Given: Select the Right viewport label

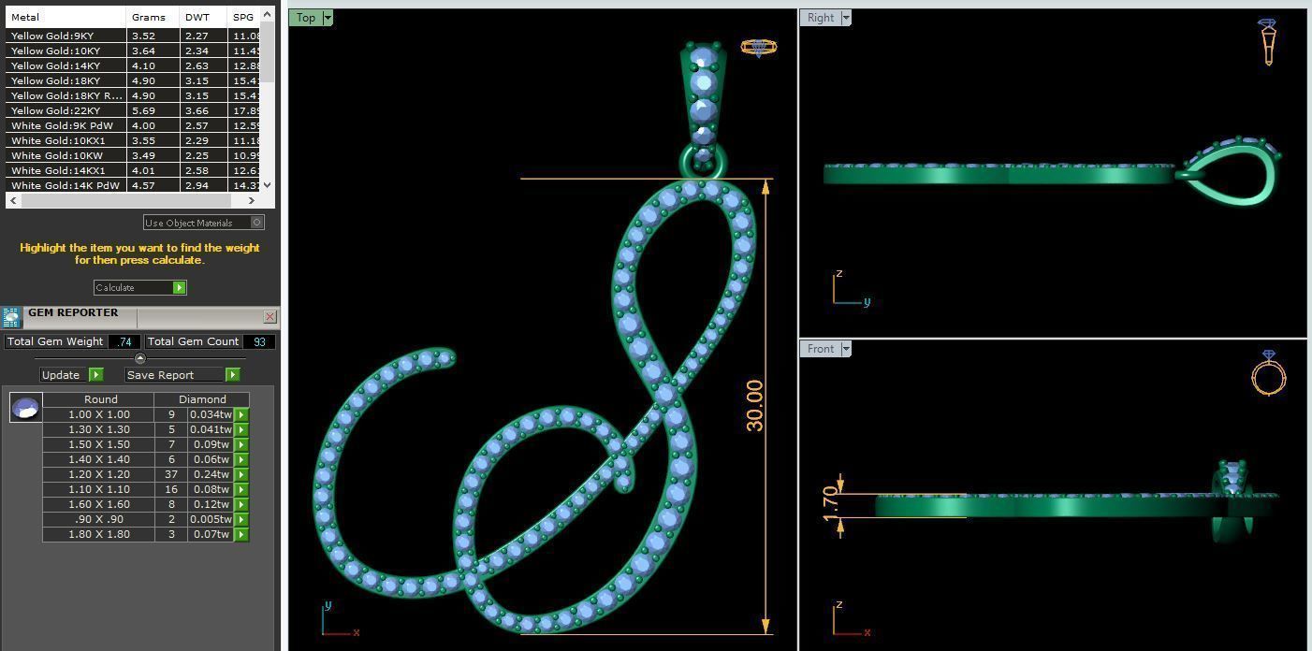Looking at the screenshot, I should [x=821, y=18].
